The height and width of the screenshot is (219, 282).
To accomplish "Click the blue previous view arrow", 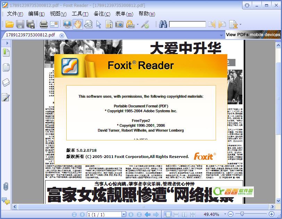I will pos(148,214).
